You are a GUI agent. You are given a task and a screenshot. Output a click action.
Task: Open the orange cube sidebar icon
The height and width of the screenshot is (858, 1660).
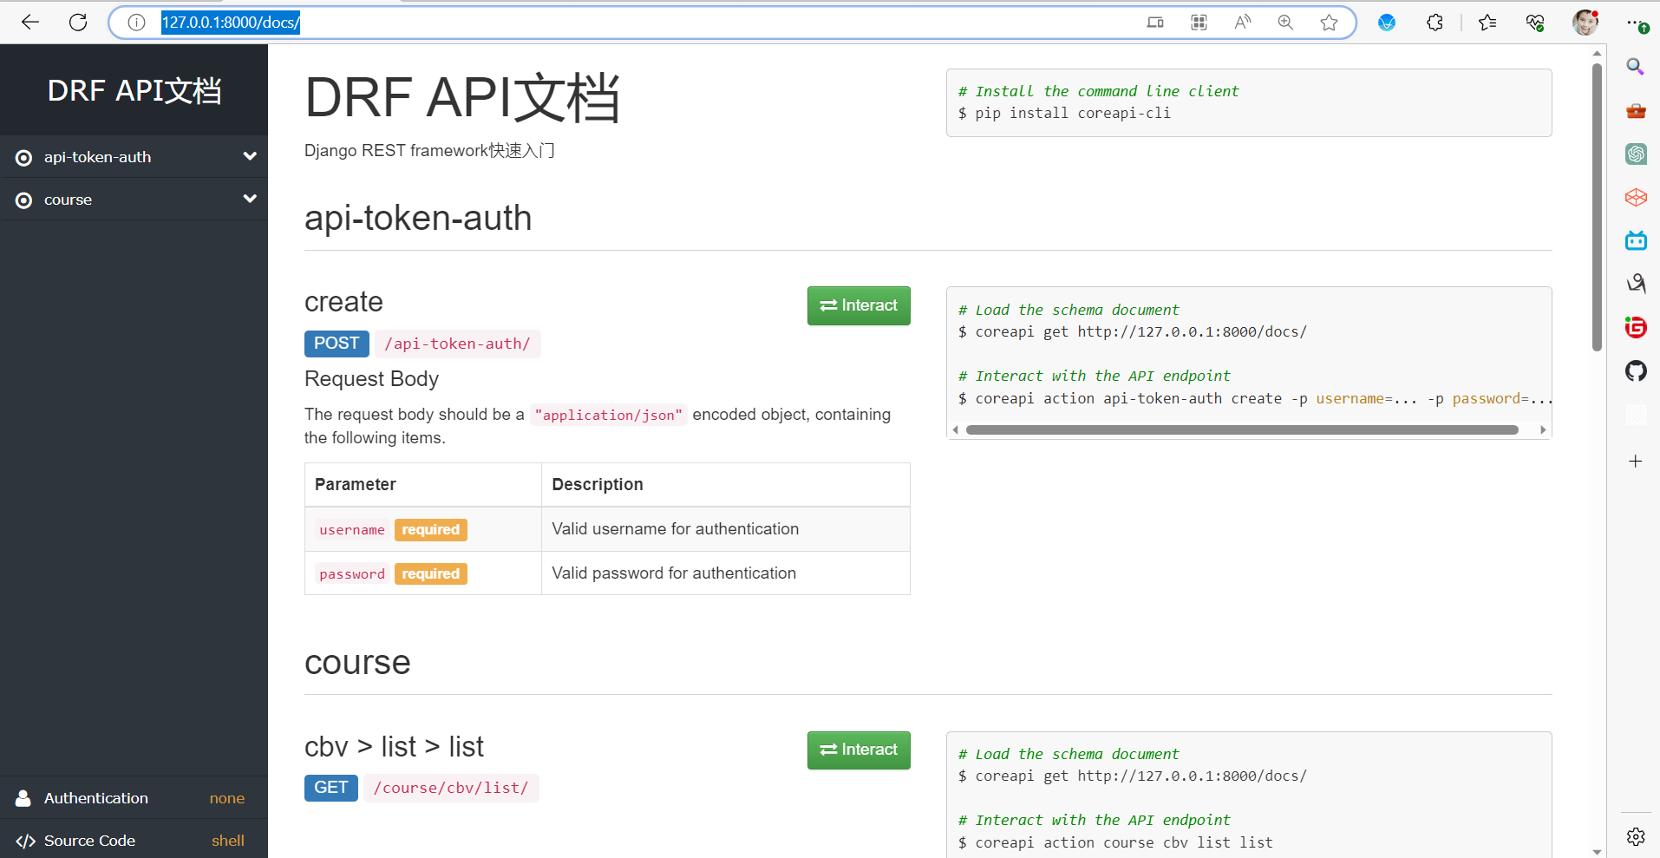click(1636, 197)
